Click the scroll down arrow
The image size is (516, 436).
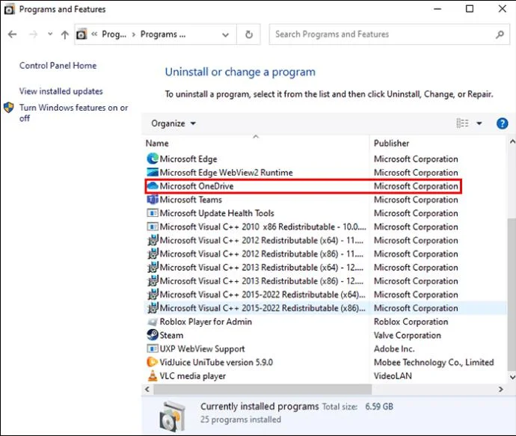[512, 377]
